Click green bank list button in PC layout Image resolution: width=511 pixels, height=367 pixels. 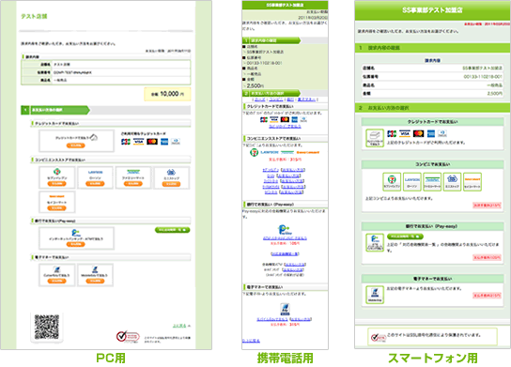point(173,230)
